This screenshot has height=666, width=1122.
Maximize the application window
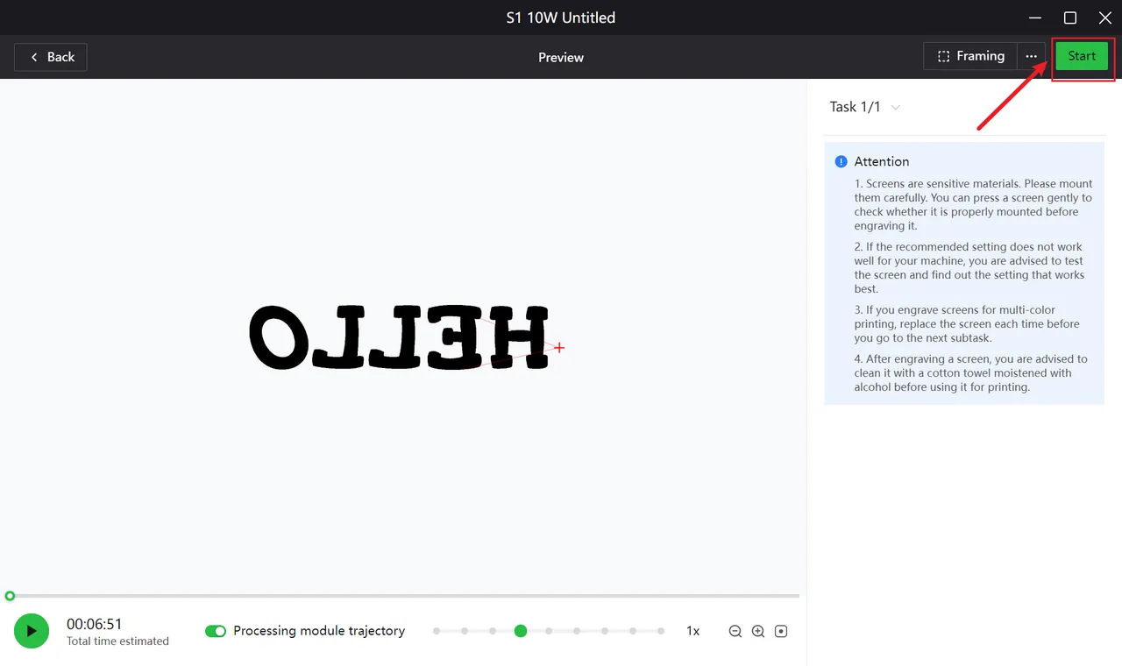pos(1070,18)
